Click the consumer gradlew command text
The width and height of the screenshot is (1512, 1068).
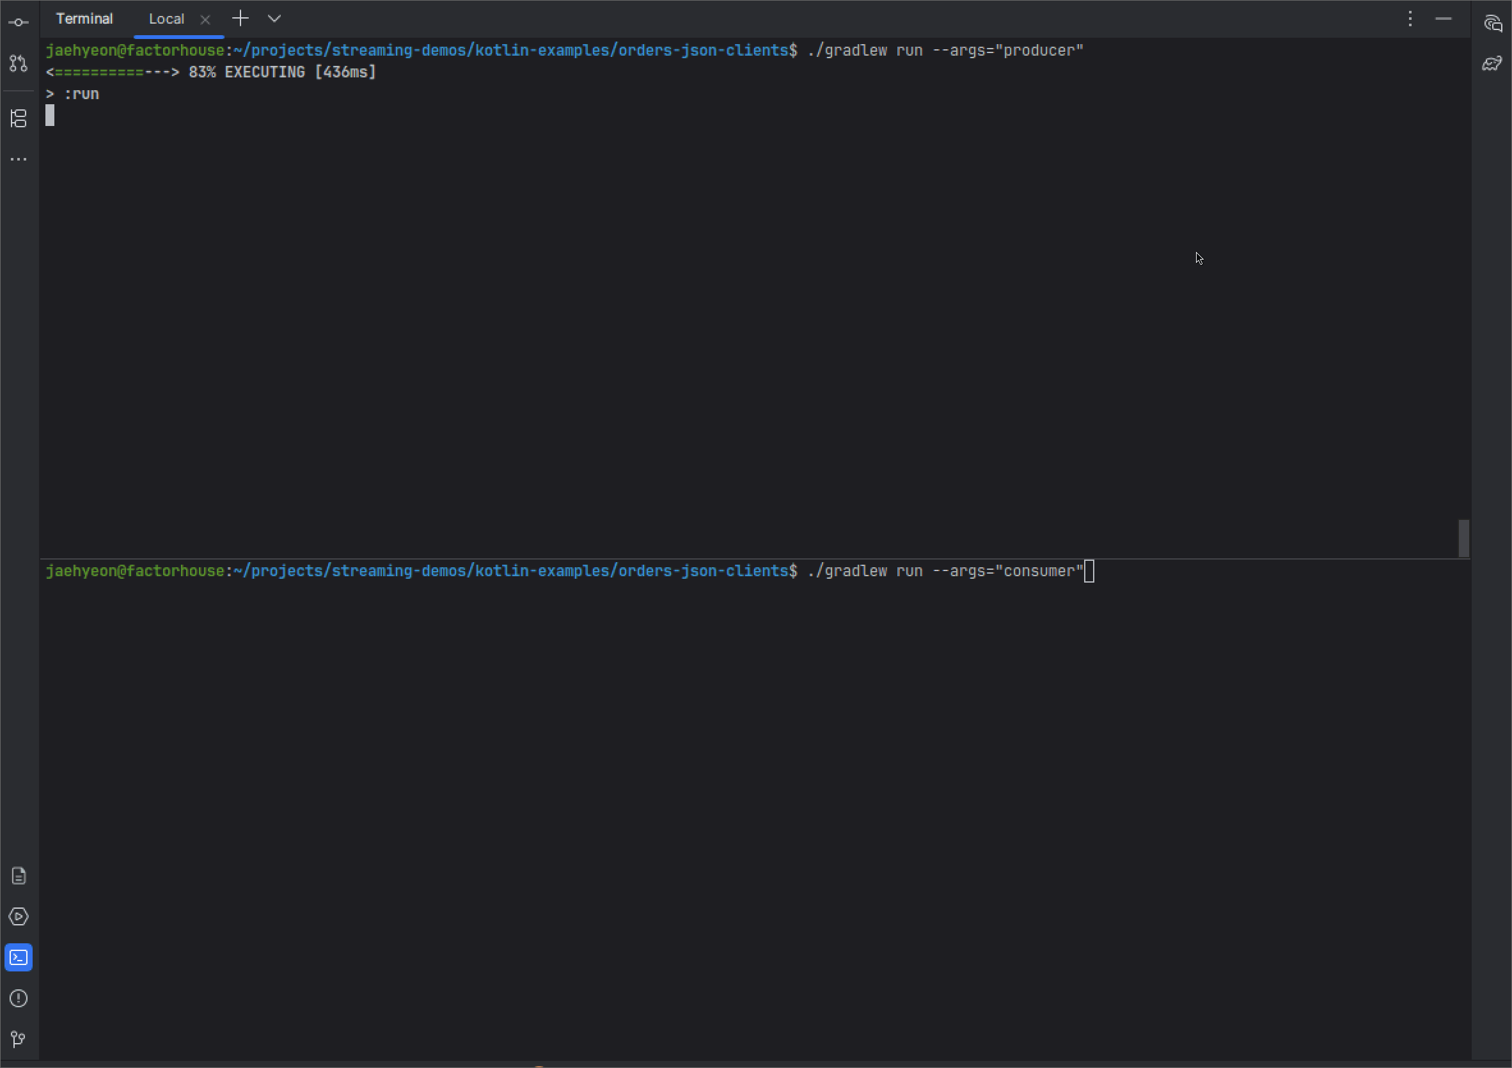(x=945, y=571)
